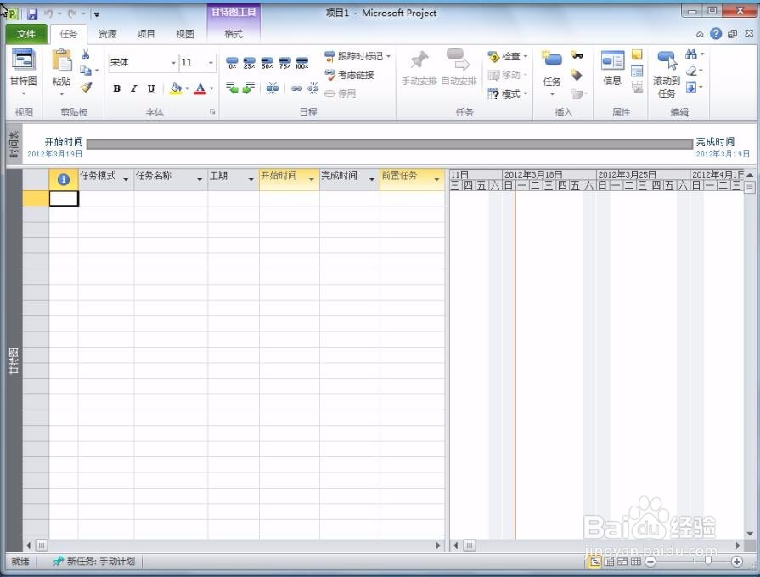Expand the Inspect (检查) dropdown
This screenshot has height=577, width=760.
coord(526,56)
